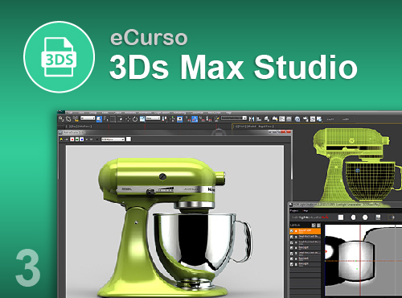Open the selection filter dropdown
Viewport: 402px width, 298px height.
click(x=88, y=118)
